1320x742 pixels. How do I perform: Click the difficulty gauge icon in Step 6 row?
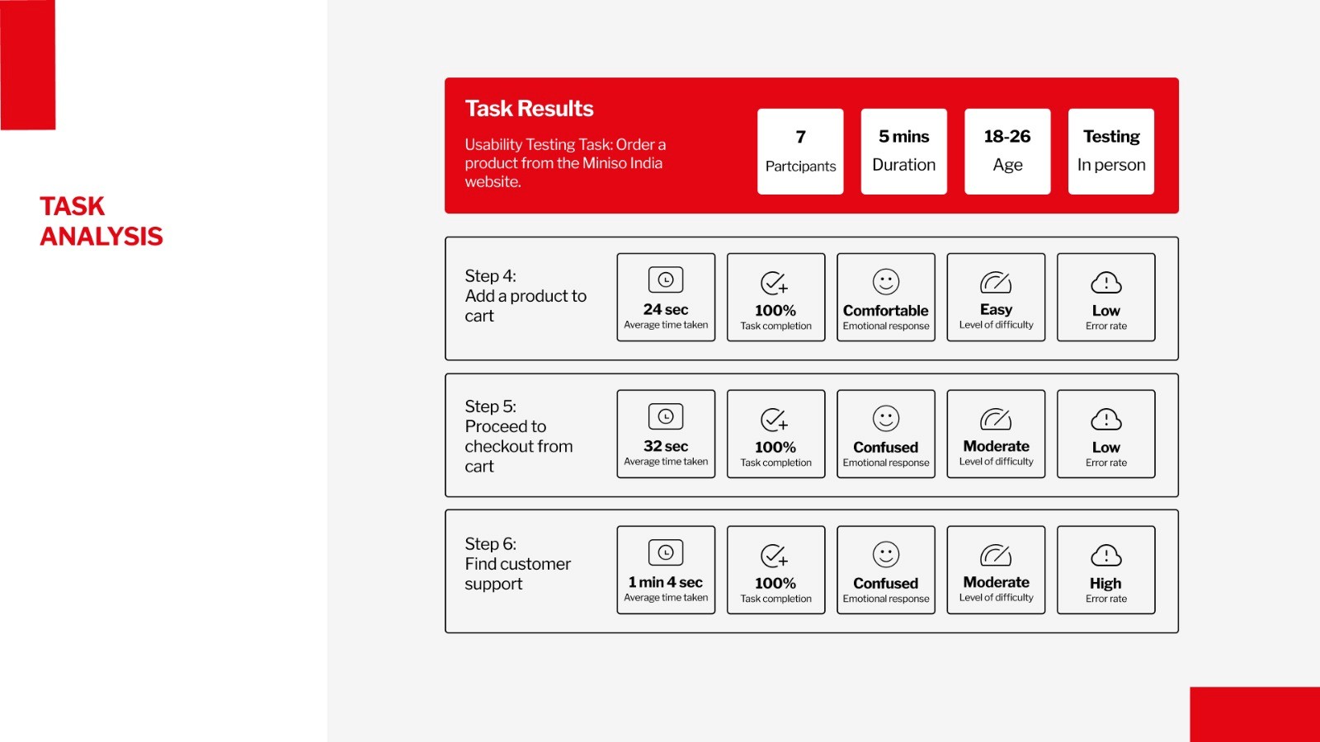996,556
